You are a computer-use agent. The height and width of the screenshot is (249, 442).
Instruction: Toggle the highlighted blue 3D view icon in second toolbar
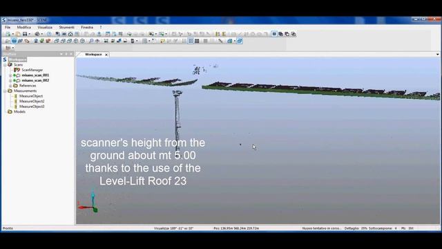tap(14, 41)
